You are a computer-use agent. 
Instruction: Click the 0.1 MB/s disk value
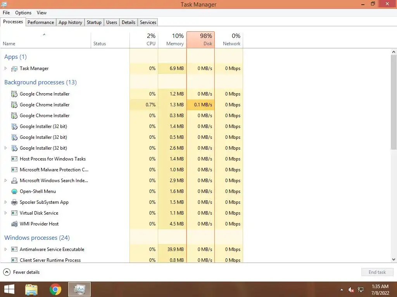click(x=203, y=105)
